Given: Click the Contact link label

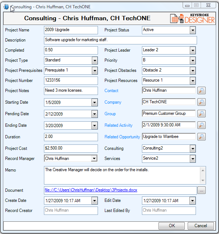Looking at the screenshot, I should [111, 91].
